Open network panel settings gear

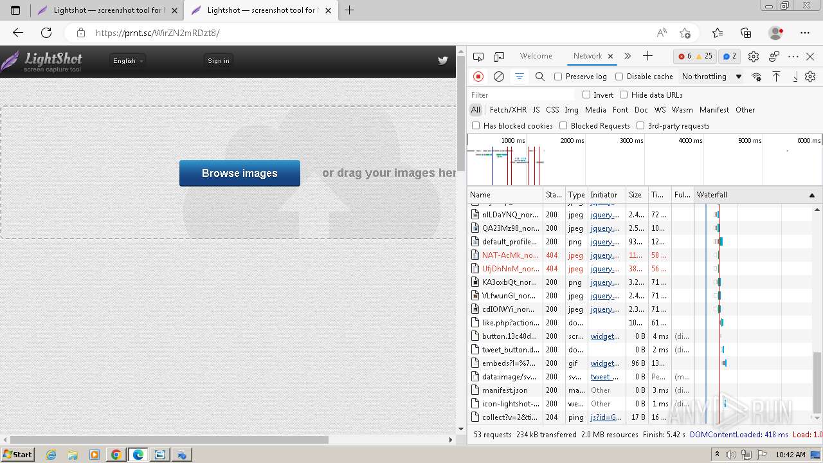click(x=810, y=77)
